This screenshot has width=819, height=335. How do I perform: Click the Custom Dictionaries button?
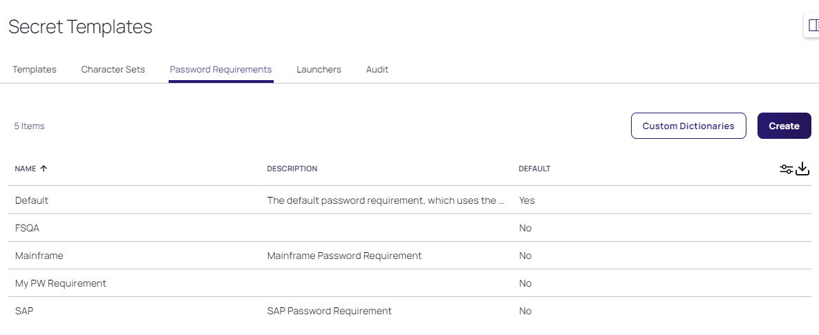coord(688,126)
